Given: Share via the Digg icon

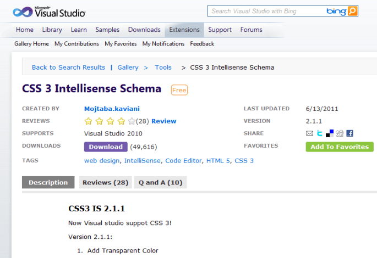Looking at the screenshot, I should pyautogui.click(x=340, y=133).
